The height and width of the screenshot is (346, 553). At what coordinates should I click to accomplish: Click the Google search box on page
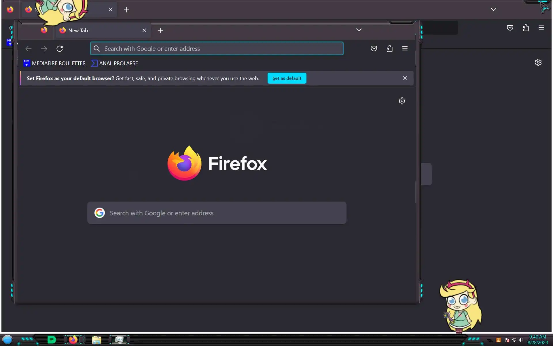click(x=217, y=213)
